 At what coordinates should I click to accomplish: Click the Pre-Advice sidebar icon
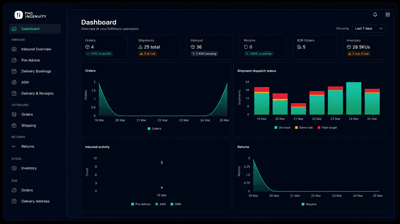click(14, 60)
